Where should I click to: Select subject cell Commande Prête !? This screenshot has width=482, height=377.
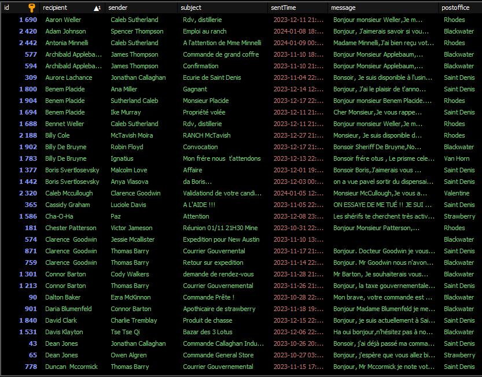(209, 297)
